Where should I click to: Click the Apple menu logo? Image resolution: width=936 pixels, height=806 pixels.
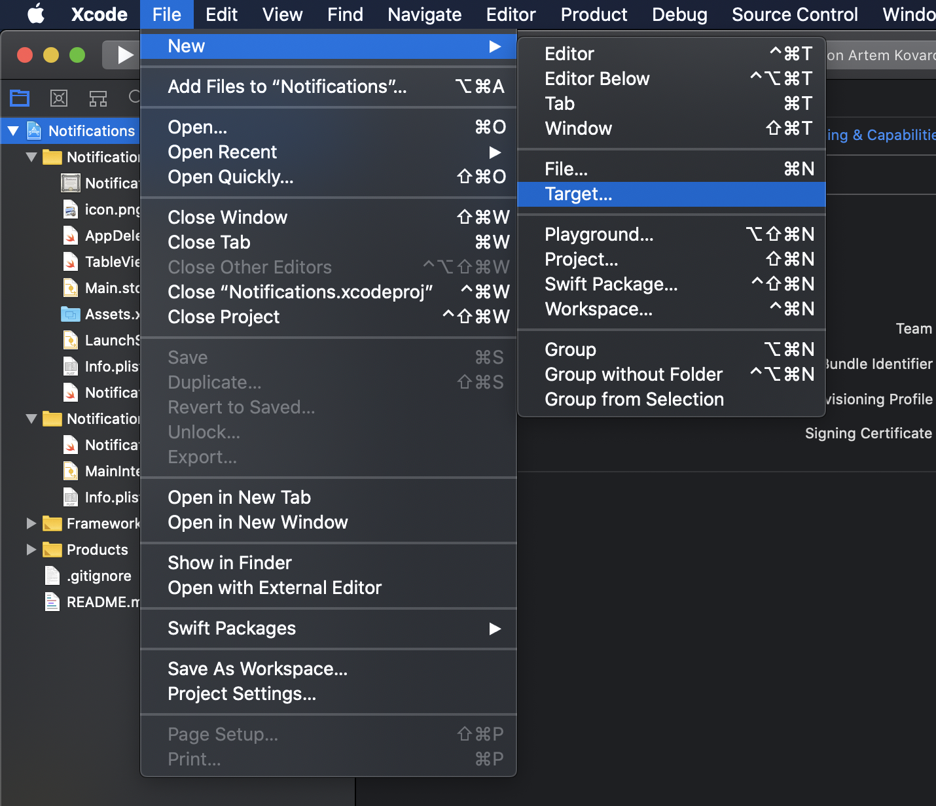36,14
